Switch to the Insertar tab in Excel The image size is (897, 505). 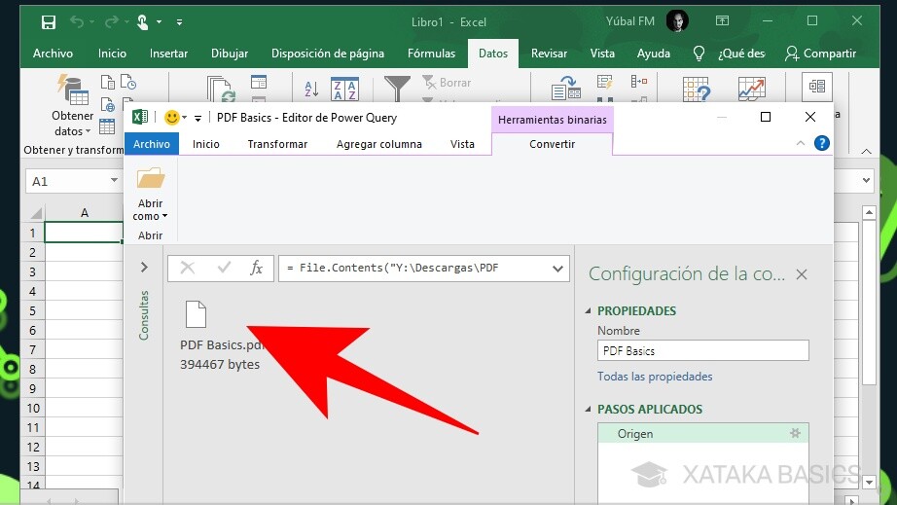coord(168,54)
